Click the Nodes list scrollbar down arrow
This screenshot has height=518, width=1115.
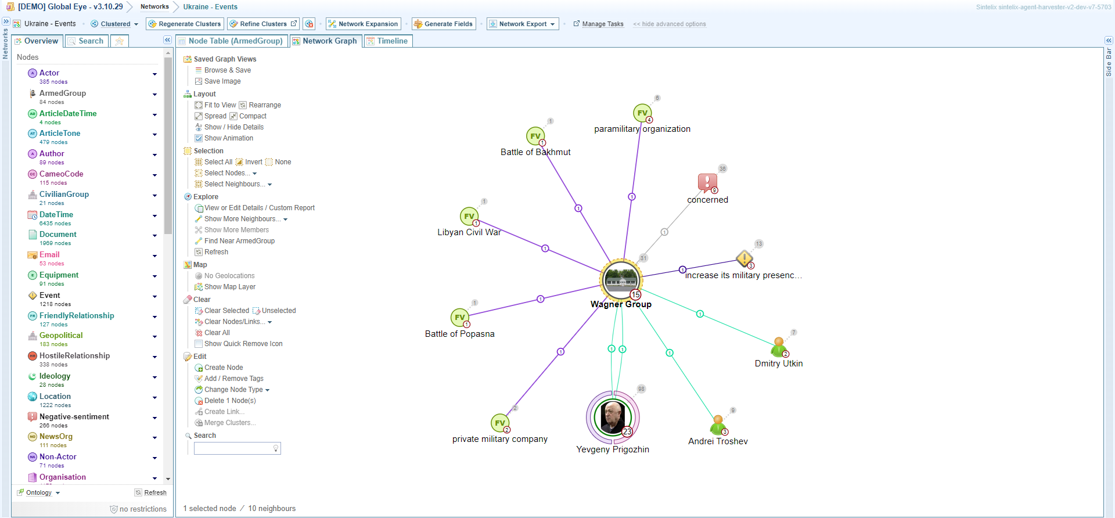click(168, 479)
